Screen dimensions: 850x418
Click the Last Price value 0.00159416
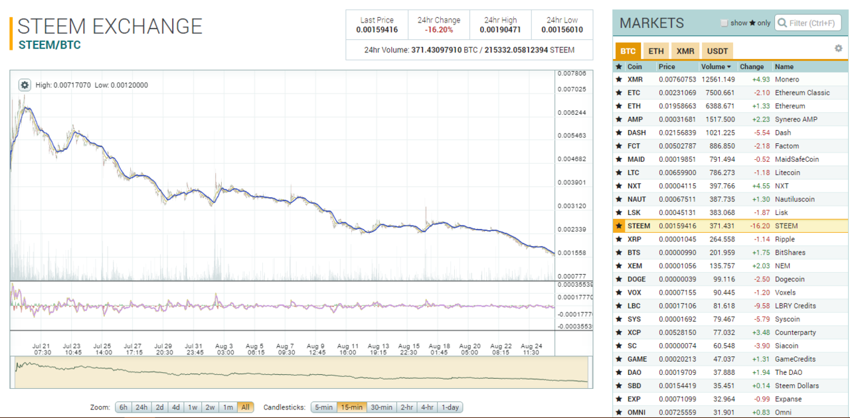tap(377, 30)
